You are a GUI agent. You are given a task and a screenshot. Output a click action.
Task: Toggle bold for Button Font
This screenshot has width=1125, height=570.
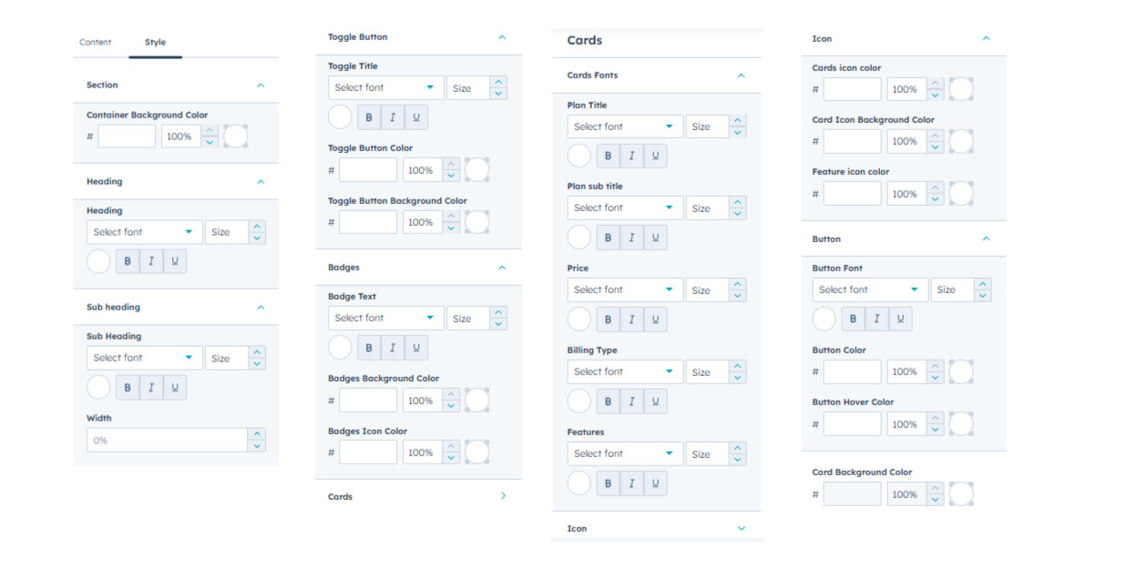click(854, 319)
